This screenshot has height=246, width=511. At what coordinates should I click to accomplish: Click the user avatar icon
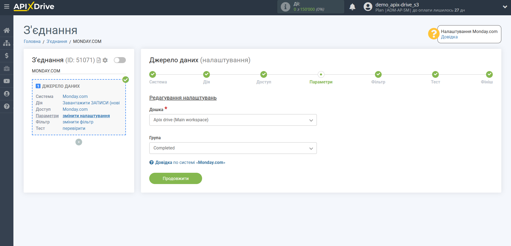click(368, 7)
